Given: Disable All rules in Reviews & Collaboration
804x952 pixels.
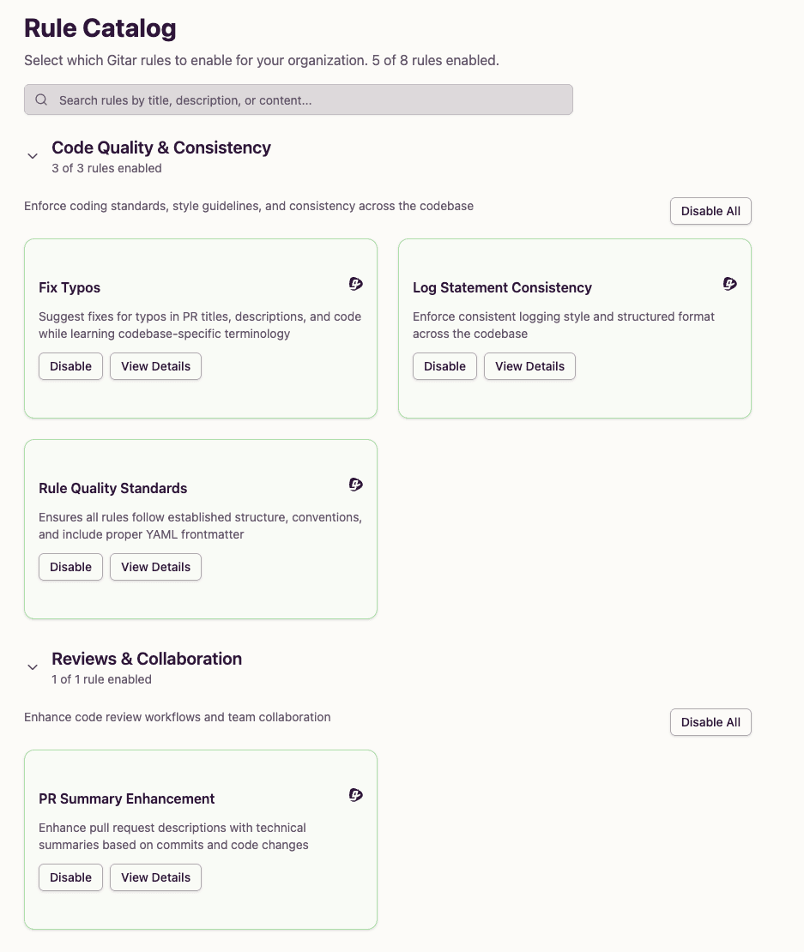Looking at the screenshot, I should (710, 722).
